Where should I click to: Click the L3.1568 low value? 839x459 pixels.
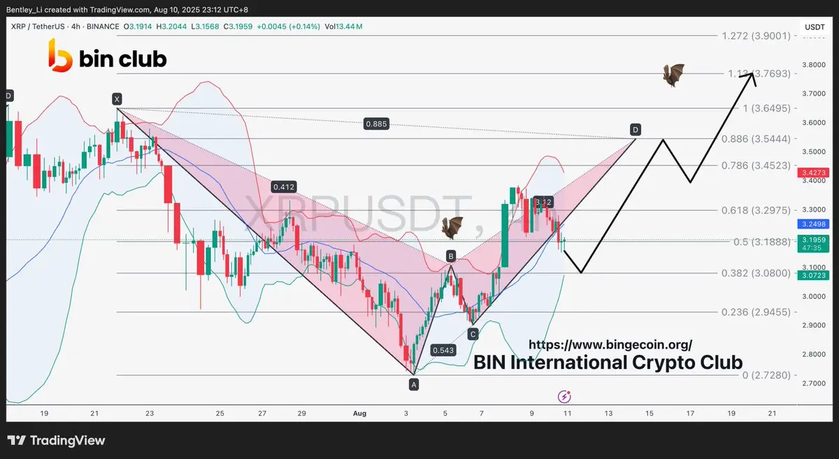pos(205,27)
